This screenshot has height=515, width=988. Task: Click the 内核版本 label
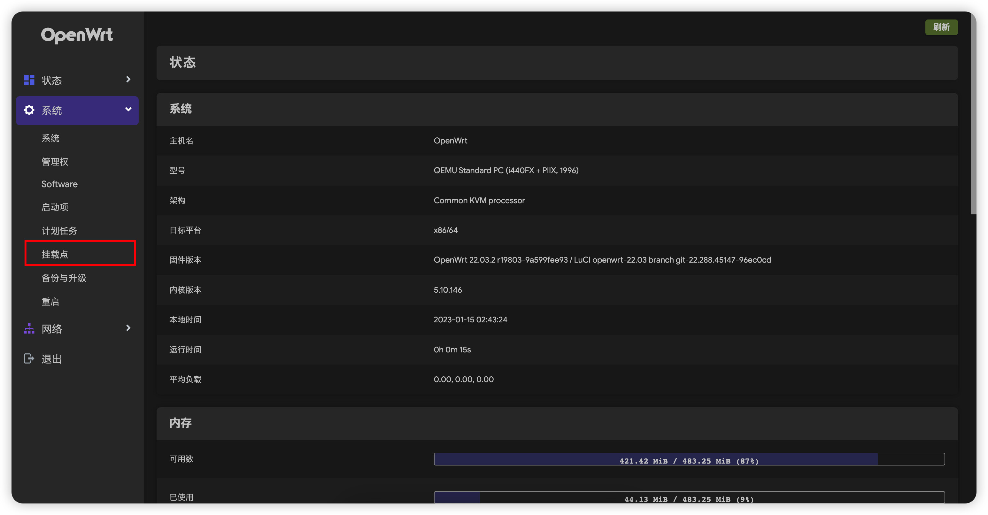(x=185, y=290)
